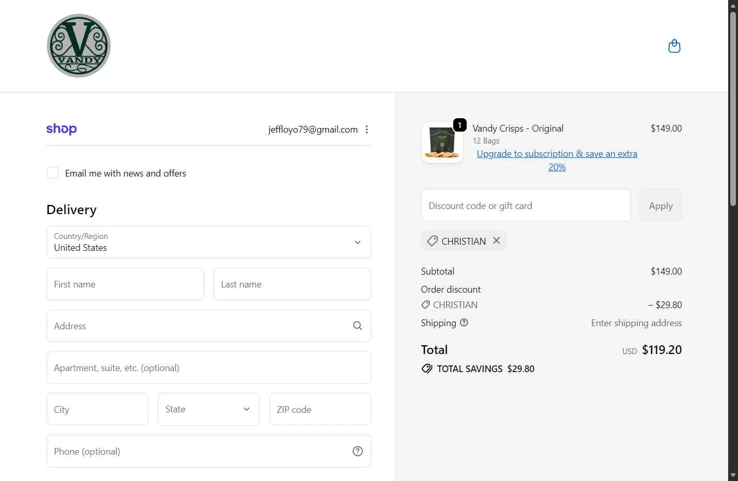Open account options three-dot menu
The height and width of the screenshot is (481, 738).
tap(366, 130)
